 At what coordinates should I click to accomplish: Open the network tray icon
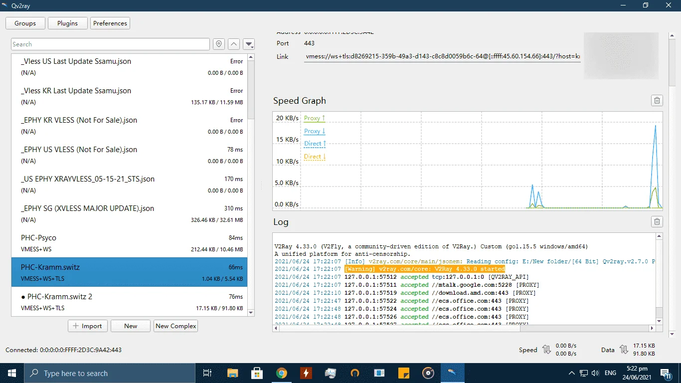(584, 373)
